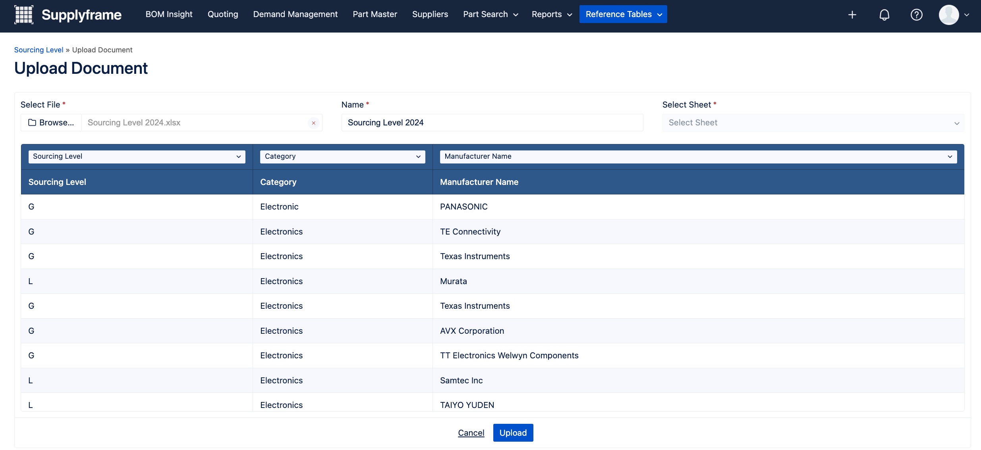Open the Manufacturer Name column mapping dropdown
The width and height of the screenshot is (981, 450).
click(698, 156)
